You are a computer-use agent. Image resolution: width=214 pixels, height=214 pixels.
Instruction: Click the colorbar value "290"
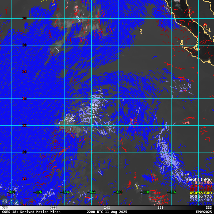point(160,208)
